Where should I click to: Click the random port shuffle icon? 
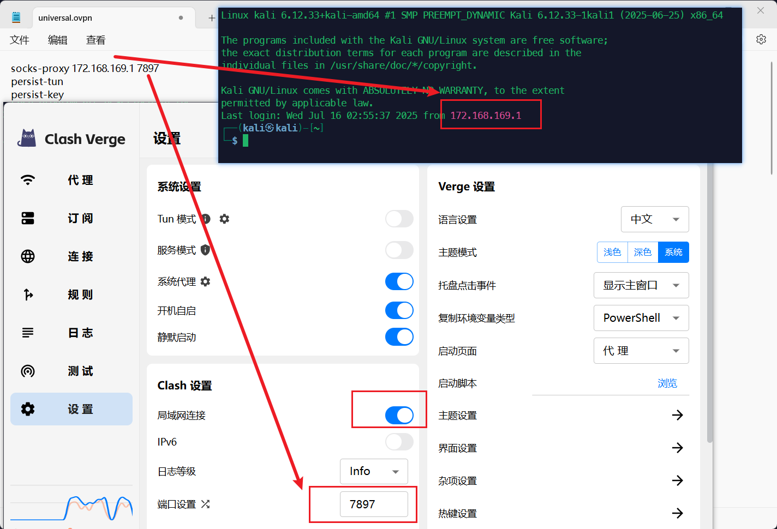(205, 504)
